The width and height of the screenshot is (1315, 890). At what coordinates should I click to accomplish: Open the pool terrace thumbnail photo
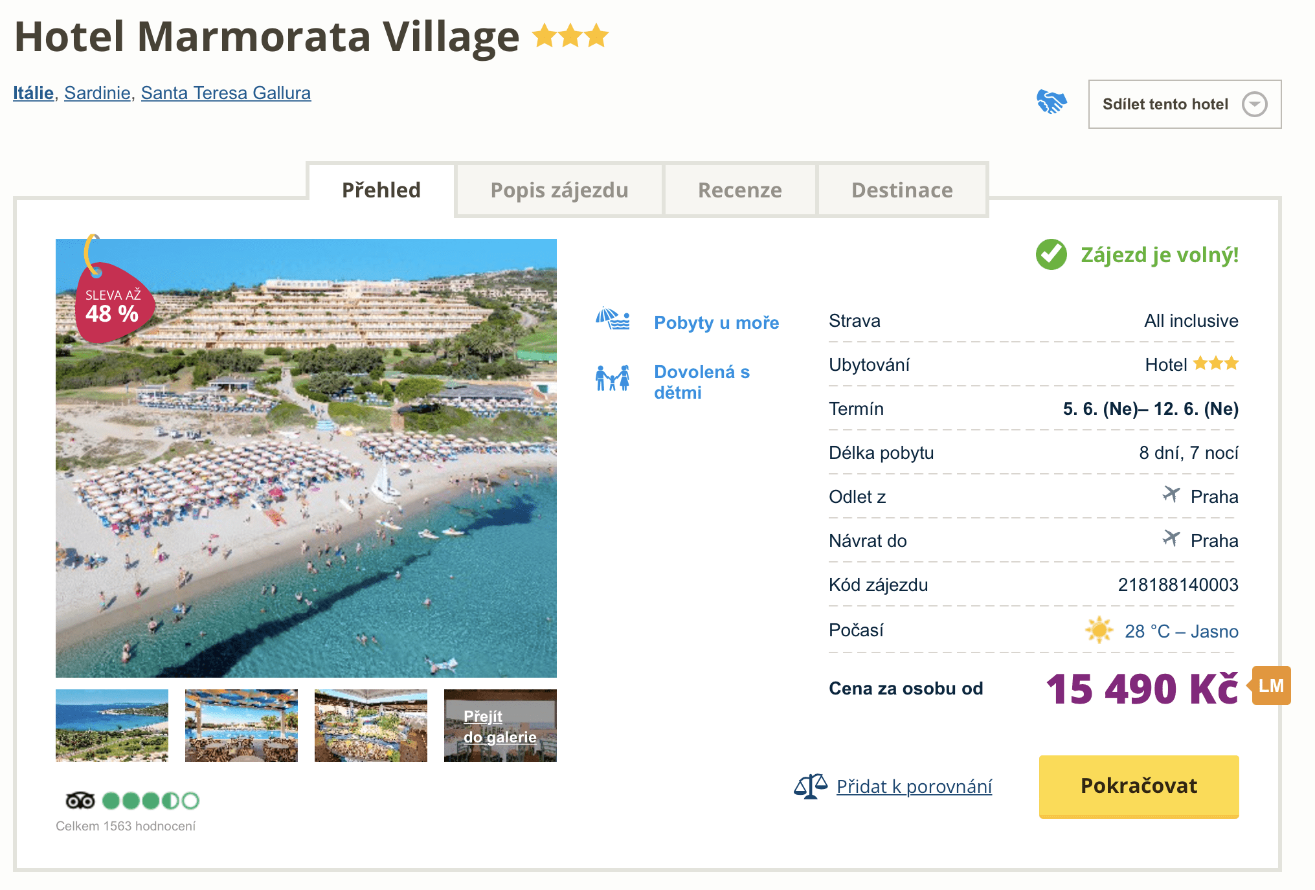[242, 726]
